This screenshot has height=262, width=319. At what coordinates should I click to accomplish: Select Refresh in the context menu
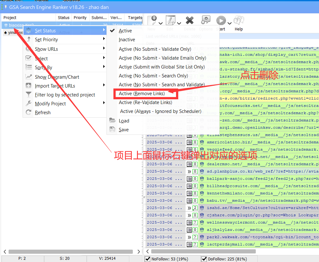(42, 112)
